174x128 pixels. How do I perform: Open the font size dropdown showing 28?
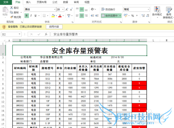(63, 9)
